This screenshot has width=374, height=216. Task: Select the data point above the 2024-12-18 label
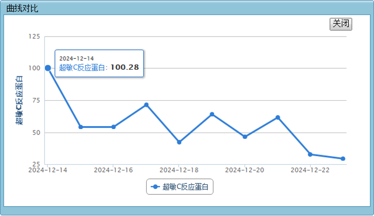179,142
